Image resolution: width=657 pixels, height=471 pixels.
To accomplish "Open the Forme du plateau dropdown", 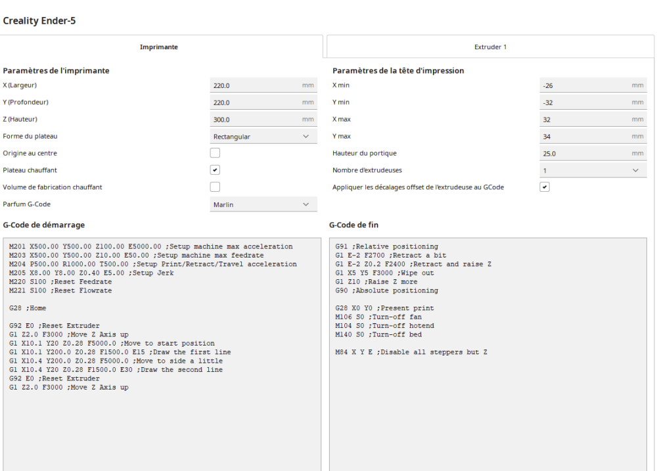I will pyautogui.click(x=261, y=136).
